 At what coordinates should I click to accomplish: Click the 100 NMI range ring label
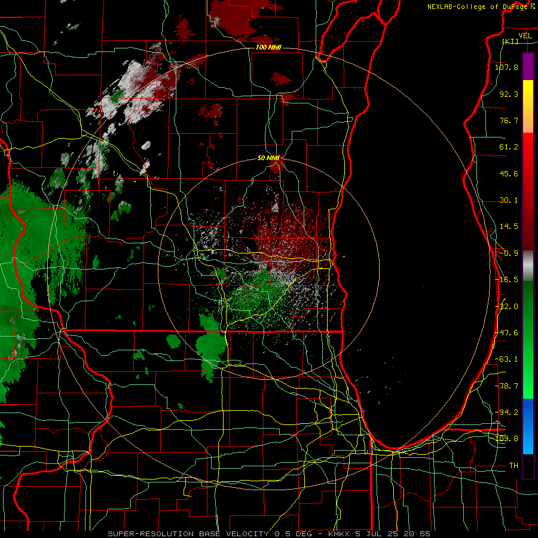[268, 47]
